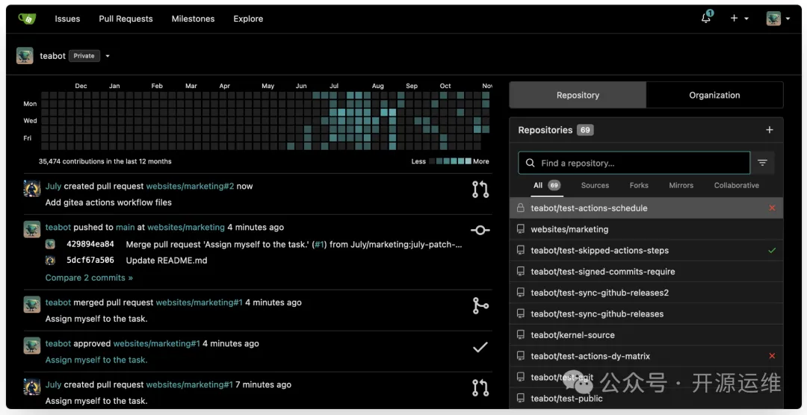This screenshot has width=807, height=415.
Task: Filter repositories by Mirrors
Action: click(681, 185)
